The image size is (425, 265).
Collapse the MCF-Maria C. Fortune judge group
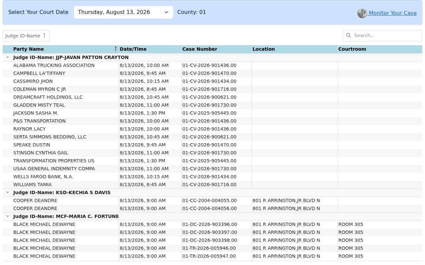point(8,216)
